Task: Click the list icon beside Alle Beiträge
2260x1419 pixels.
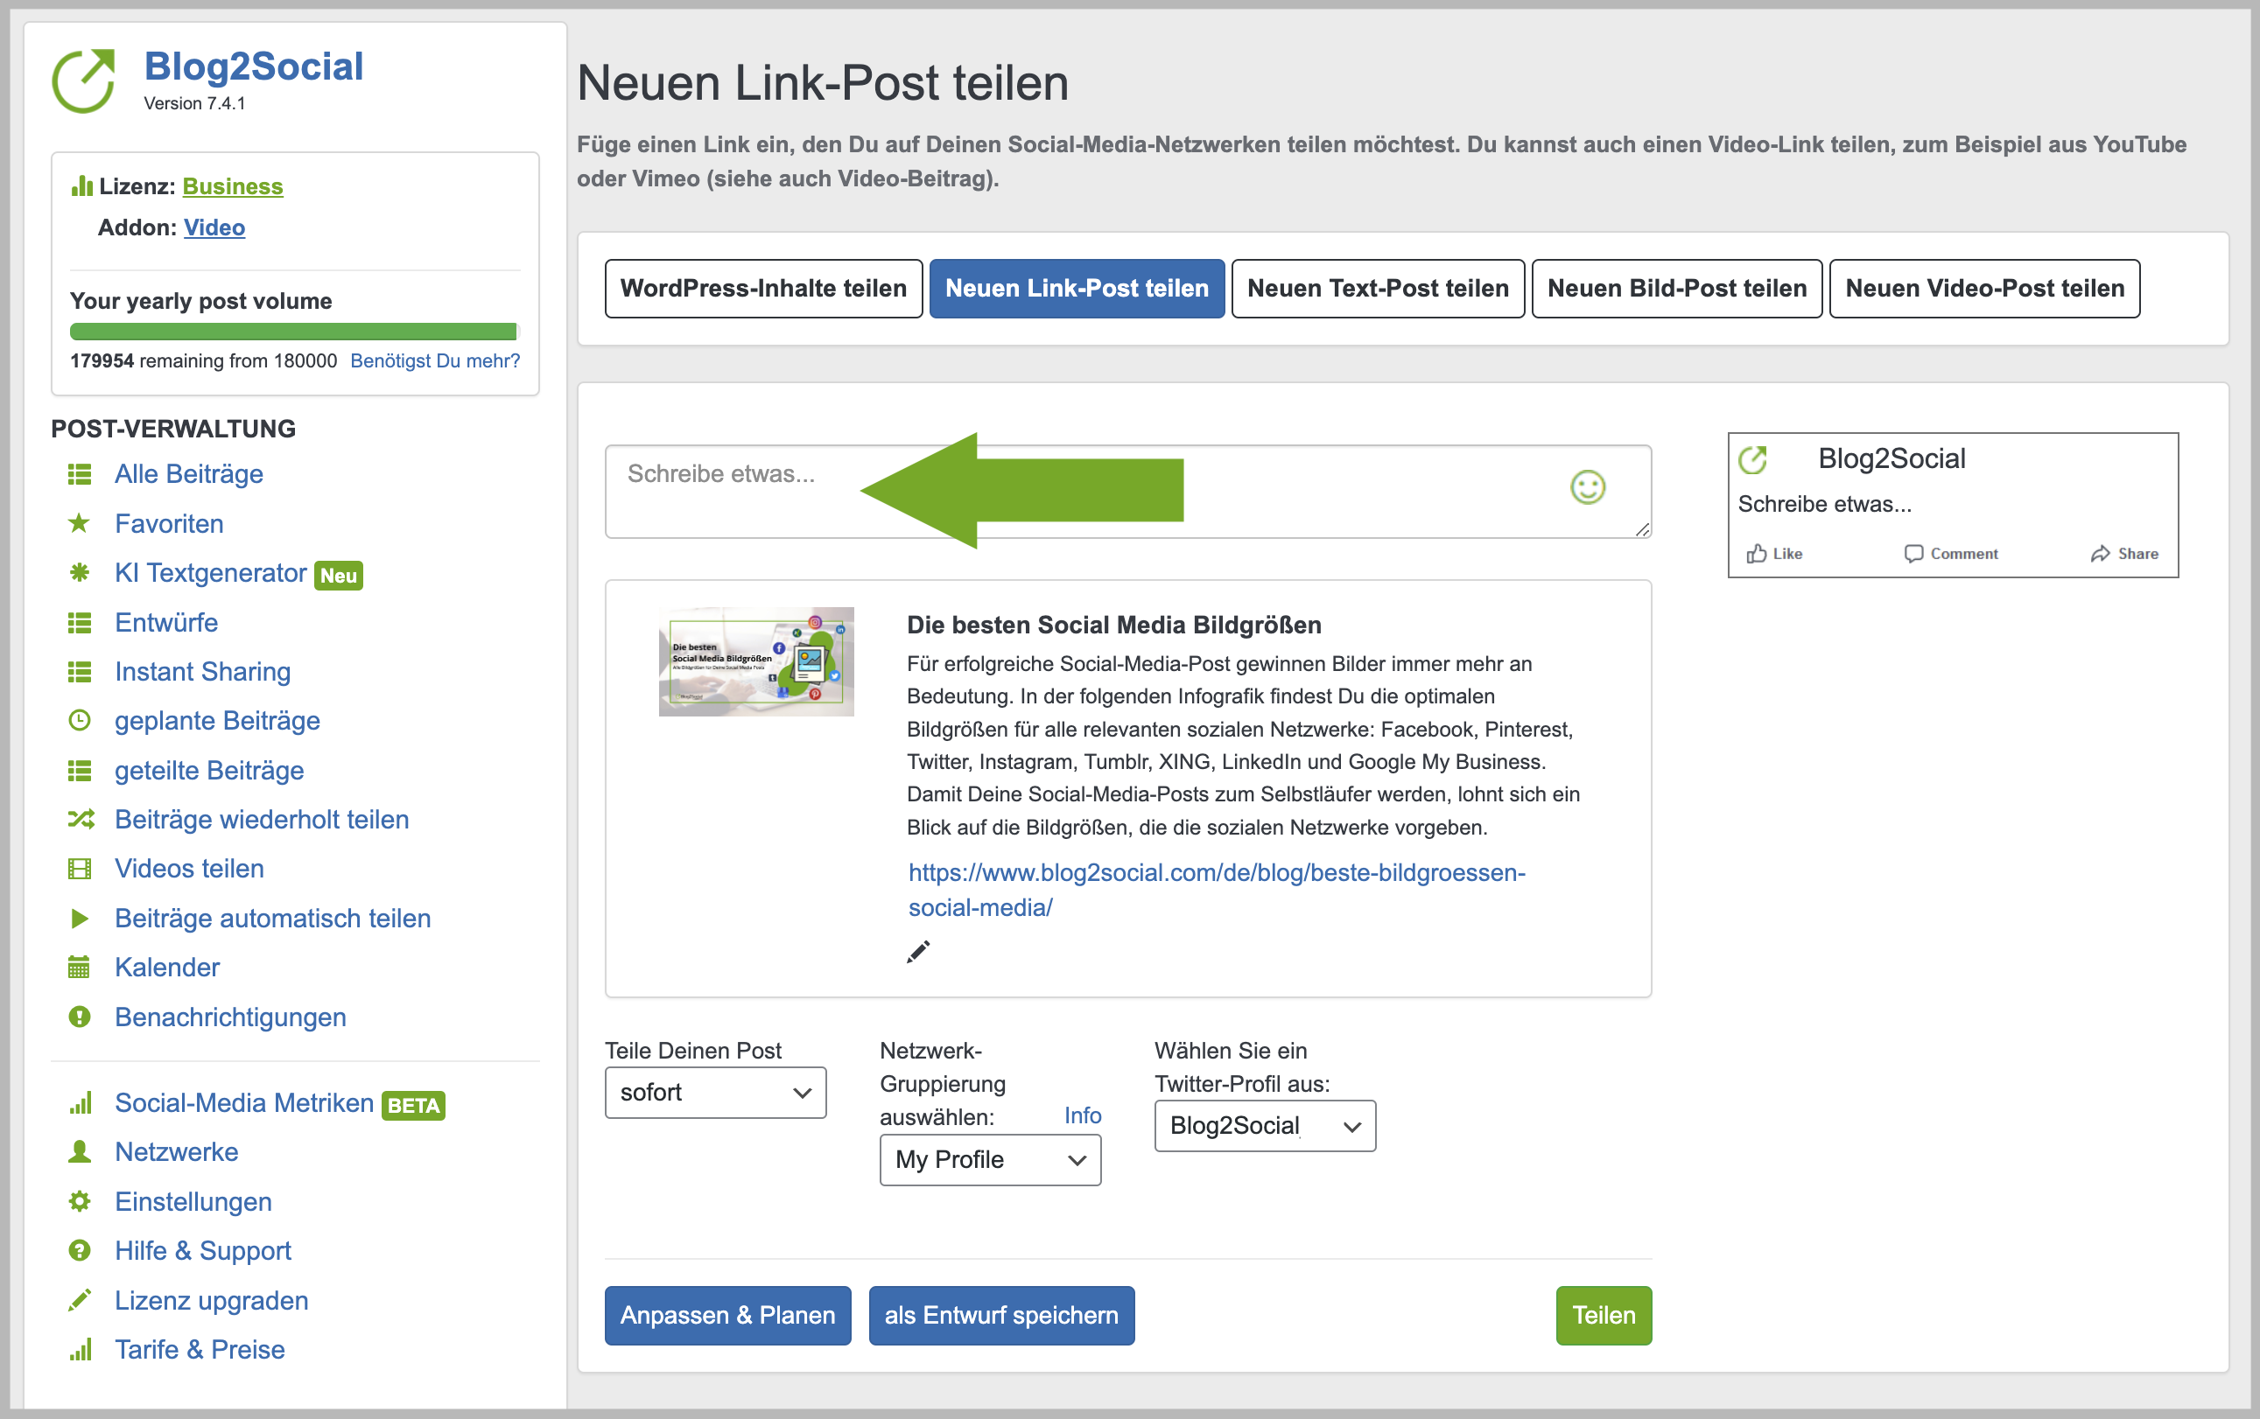Action: 80,474
